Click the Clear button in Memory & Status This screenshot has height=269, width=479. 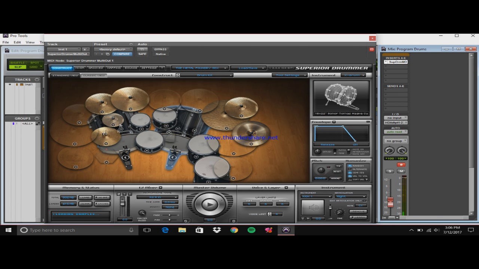tap(85, 204)
